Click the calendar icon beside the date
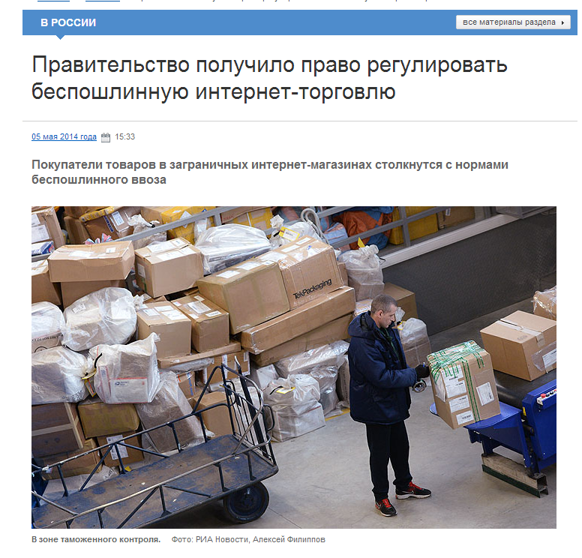Viewport: 582px width, 558px height. click(106, 137)
